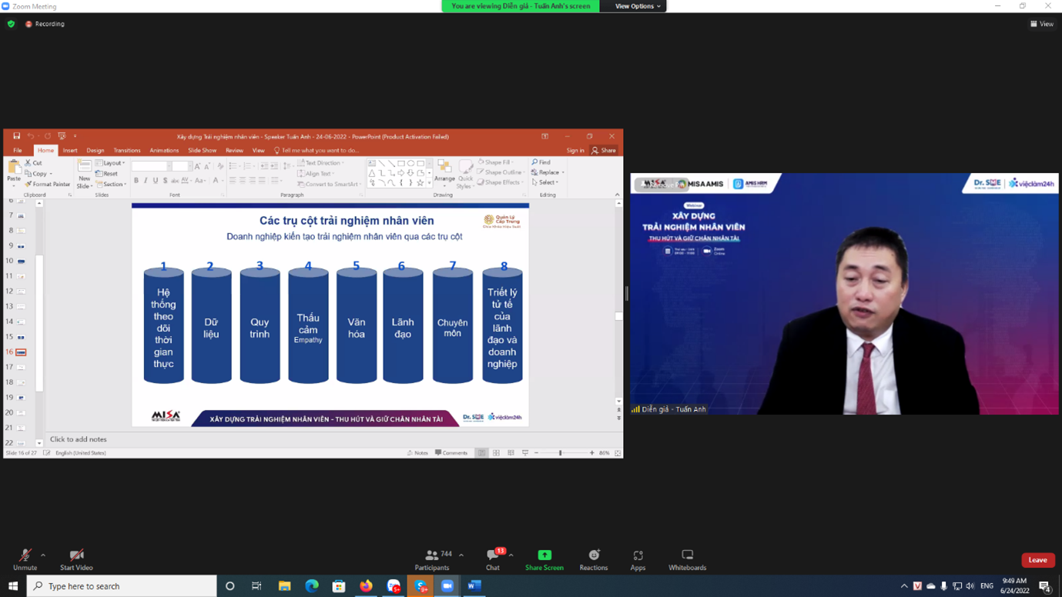The image size is (1062, 597).
Task: Click the red Leave button
Action: tap(1037, 560)
